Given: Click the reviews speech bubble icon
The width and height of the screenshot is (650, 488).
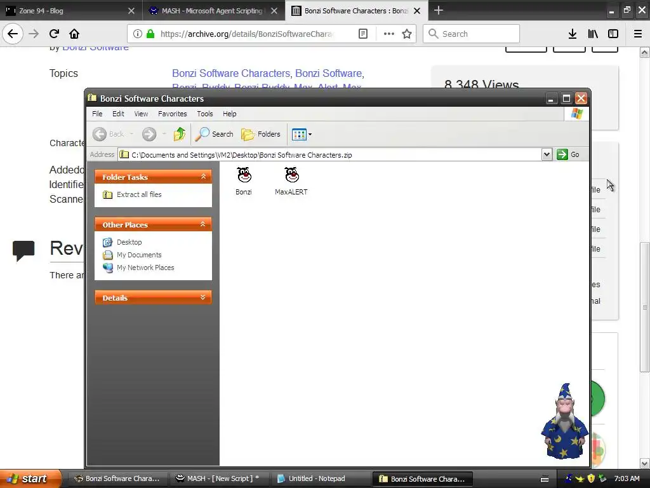Looking at the screenshot, I should (23, 250).
